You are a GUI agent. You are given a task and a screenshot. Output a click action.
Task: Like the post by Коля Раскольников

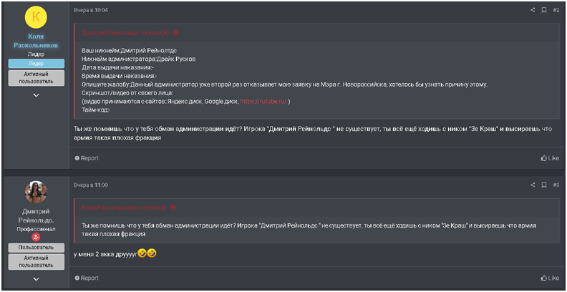(550, 158)
